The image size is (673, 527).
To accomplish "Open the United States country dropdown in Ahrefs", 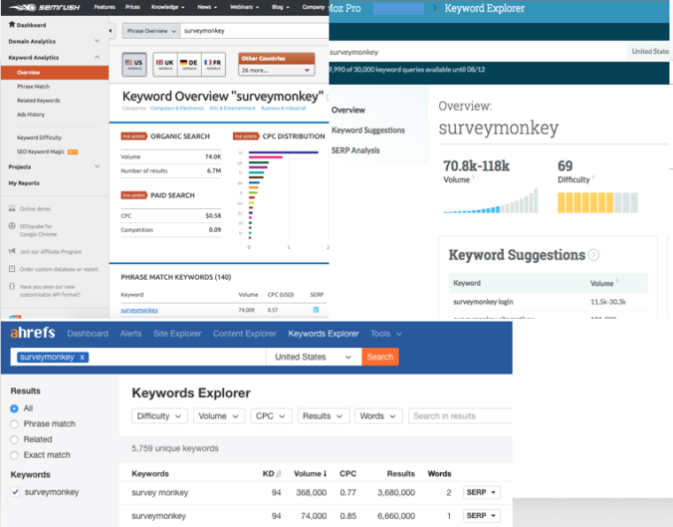I will 313,357.
